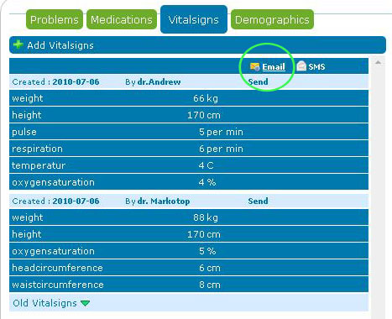Click the 4 % oxygensaturation value
Viewport: 392px width, 319px height.
click(207, 182)
